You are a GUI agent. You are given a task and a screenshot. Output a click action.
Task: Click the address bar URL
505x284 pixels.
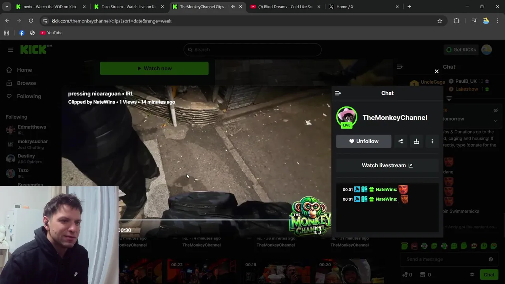(x=112, y=21)
